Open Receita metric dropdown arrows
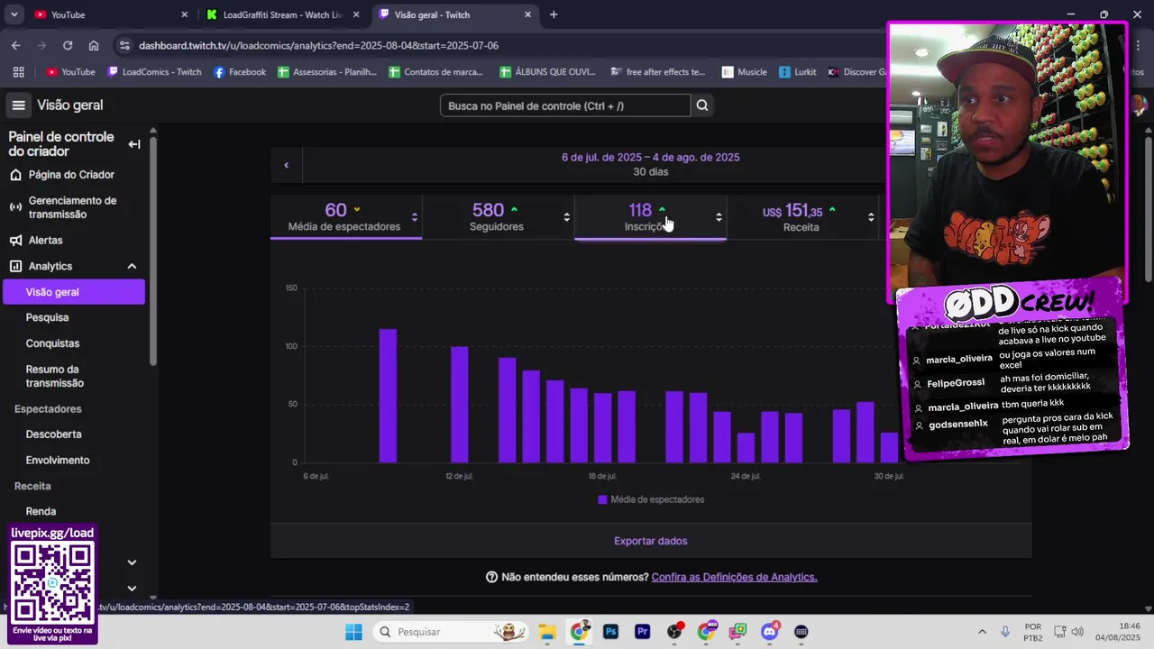Viewport: 1154px width, 649px height. tap(871, 217)
